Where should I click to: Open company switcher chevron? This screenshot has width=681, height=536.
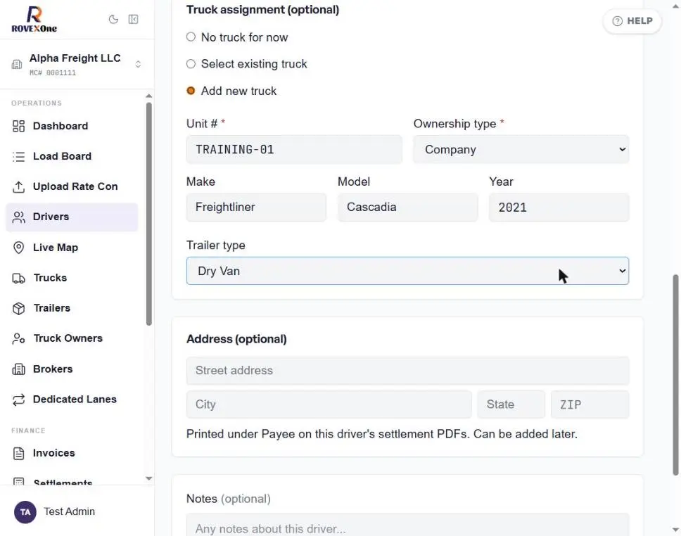pyautogui.click(x=138, y=64)
